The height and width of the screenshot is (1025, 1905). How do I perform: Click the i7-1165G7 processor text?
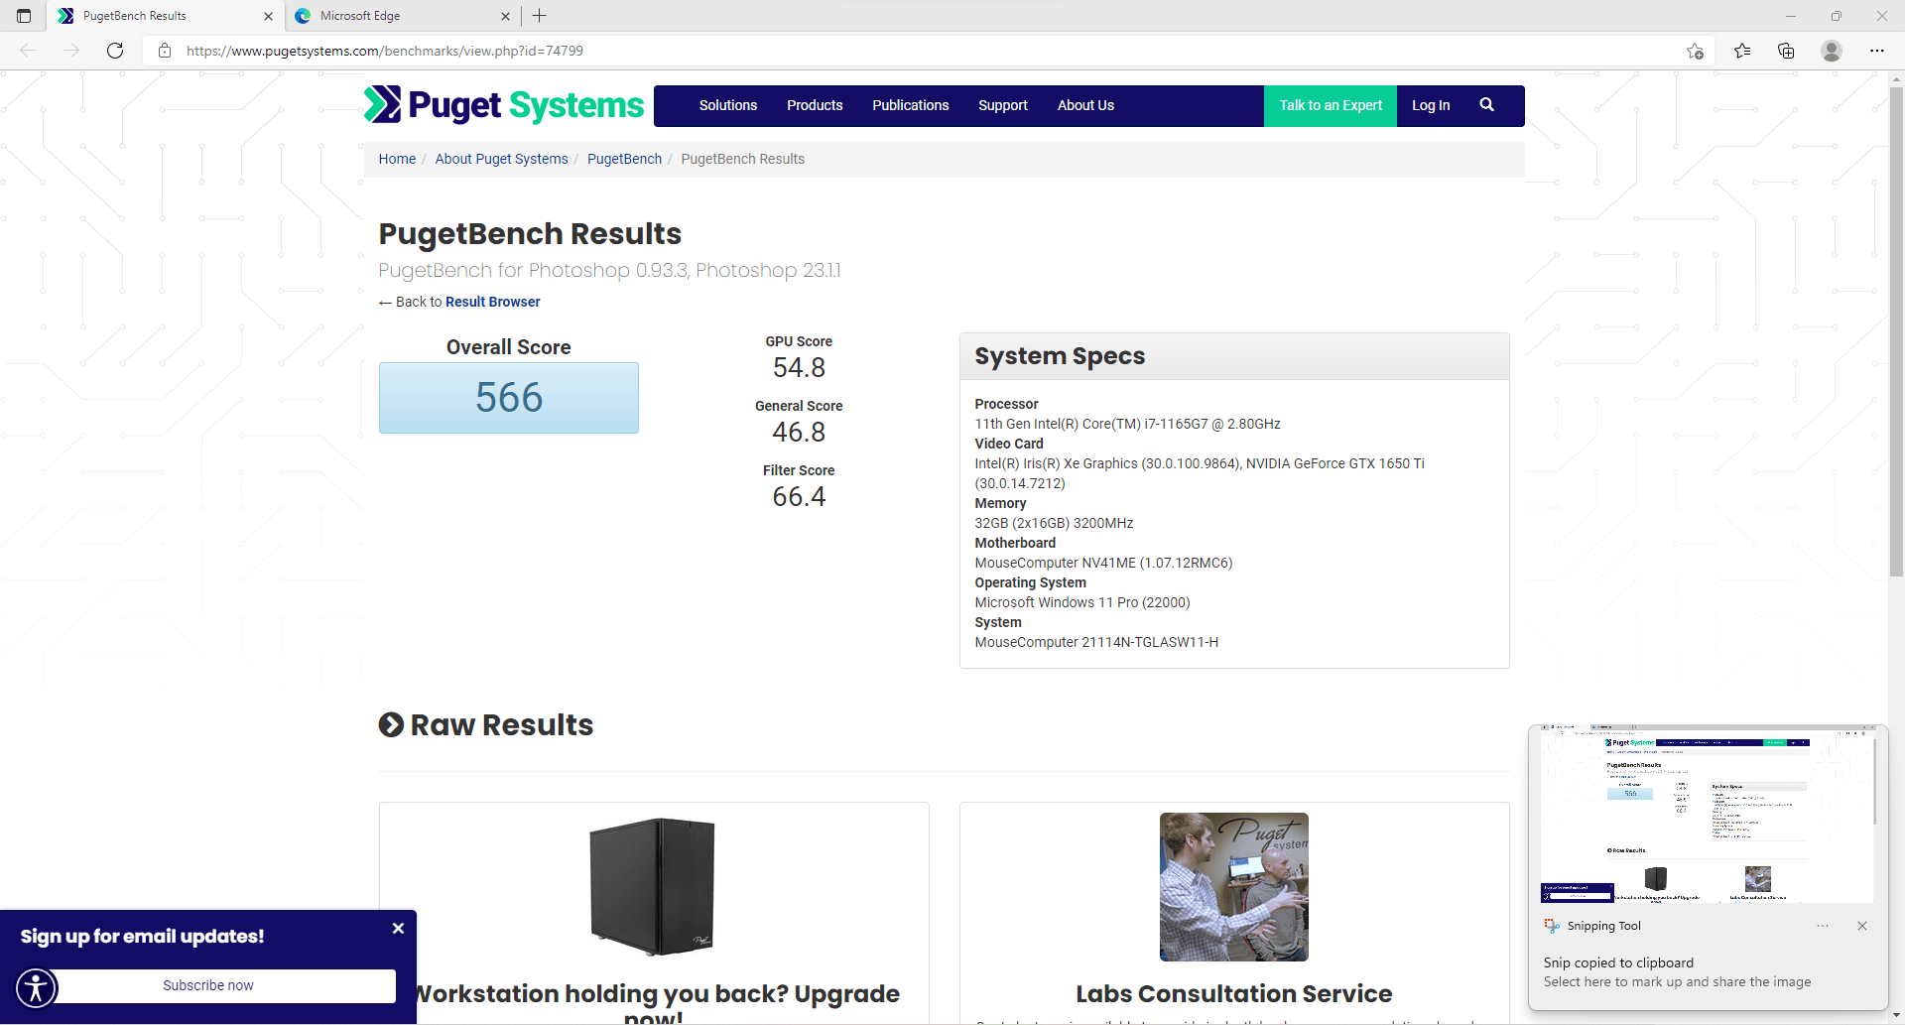(1127, 424)
